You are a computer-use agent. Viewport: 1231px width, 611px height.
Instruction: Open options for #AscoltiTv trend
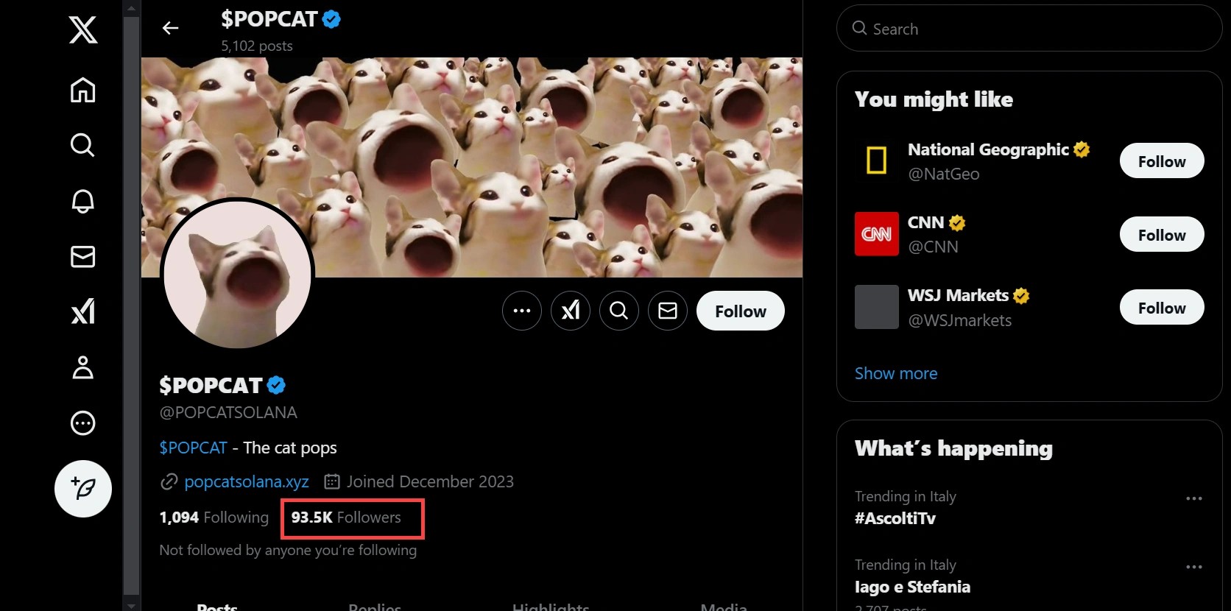[x=1193, y=498]
